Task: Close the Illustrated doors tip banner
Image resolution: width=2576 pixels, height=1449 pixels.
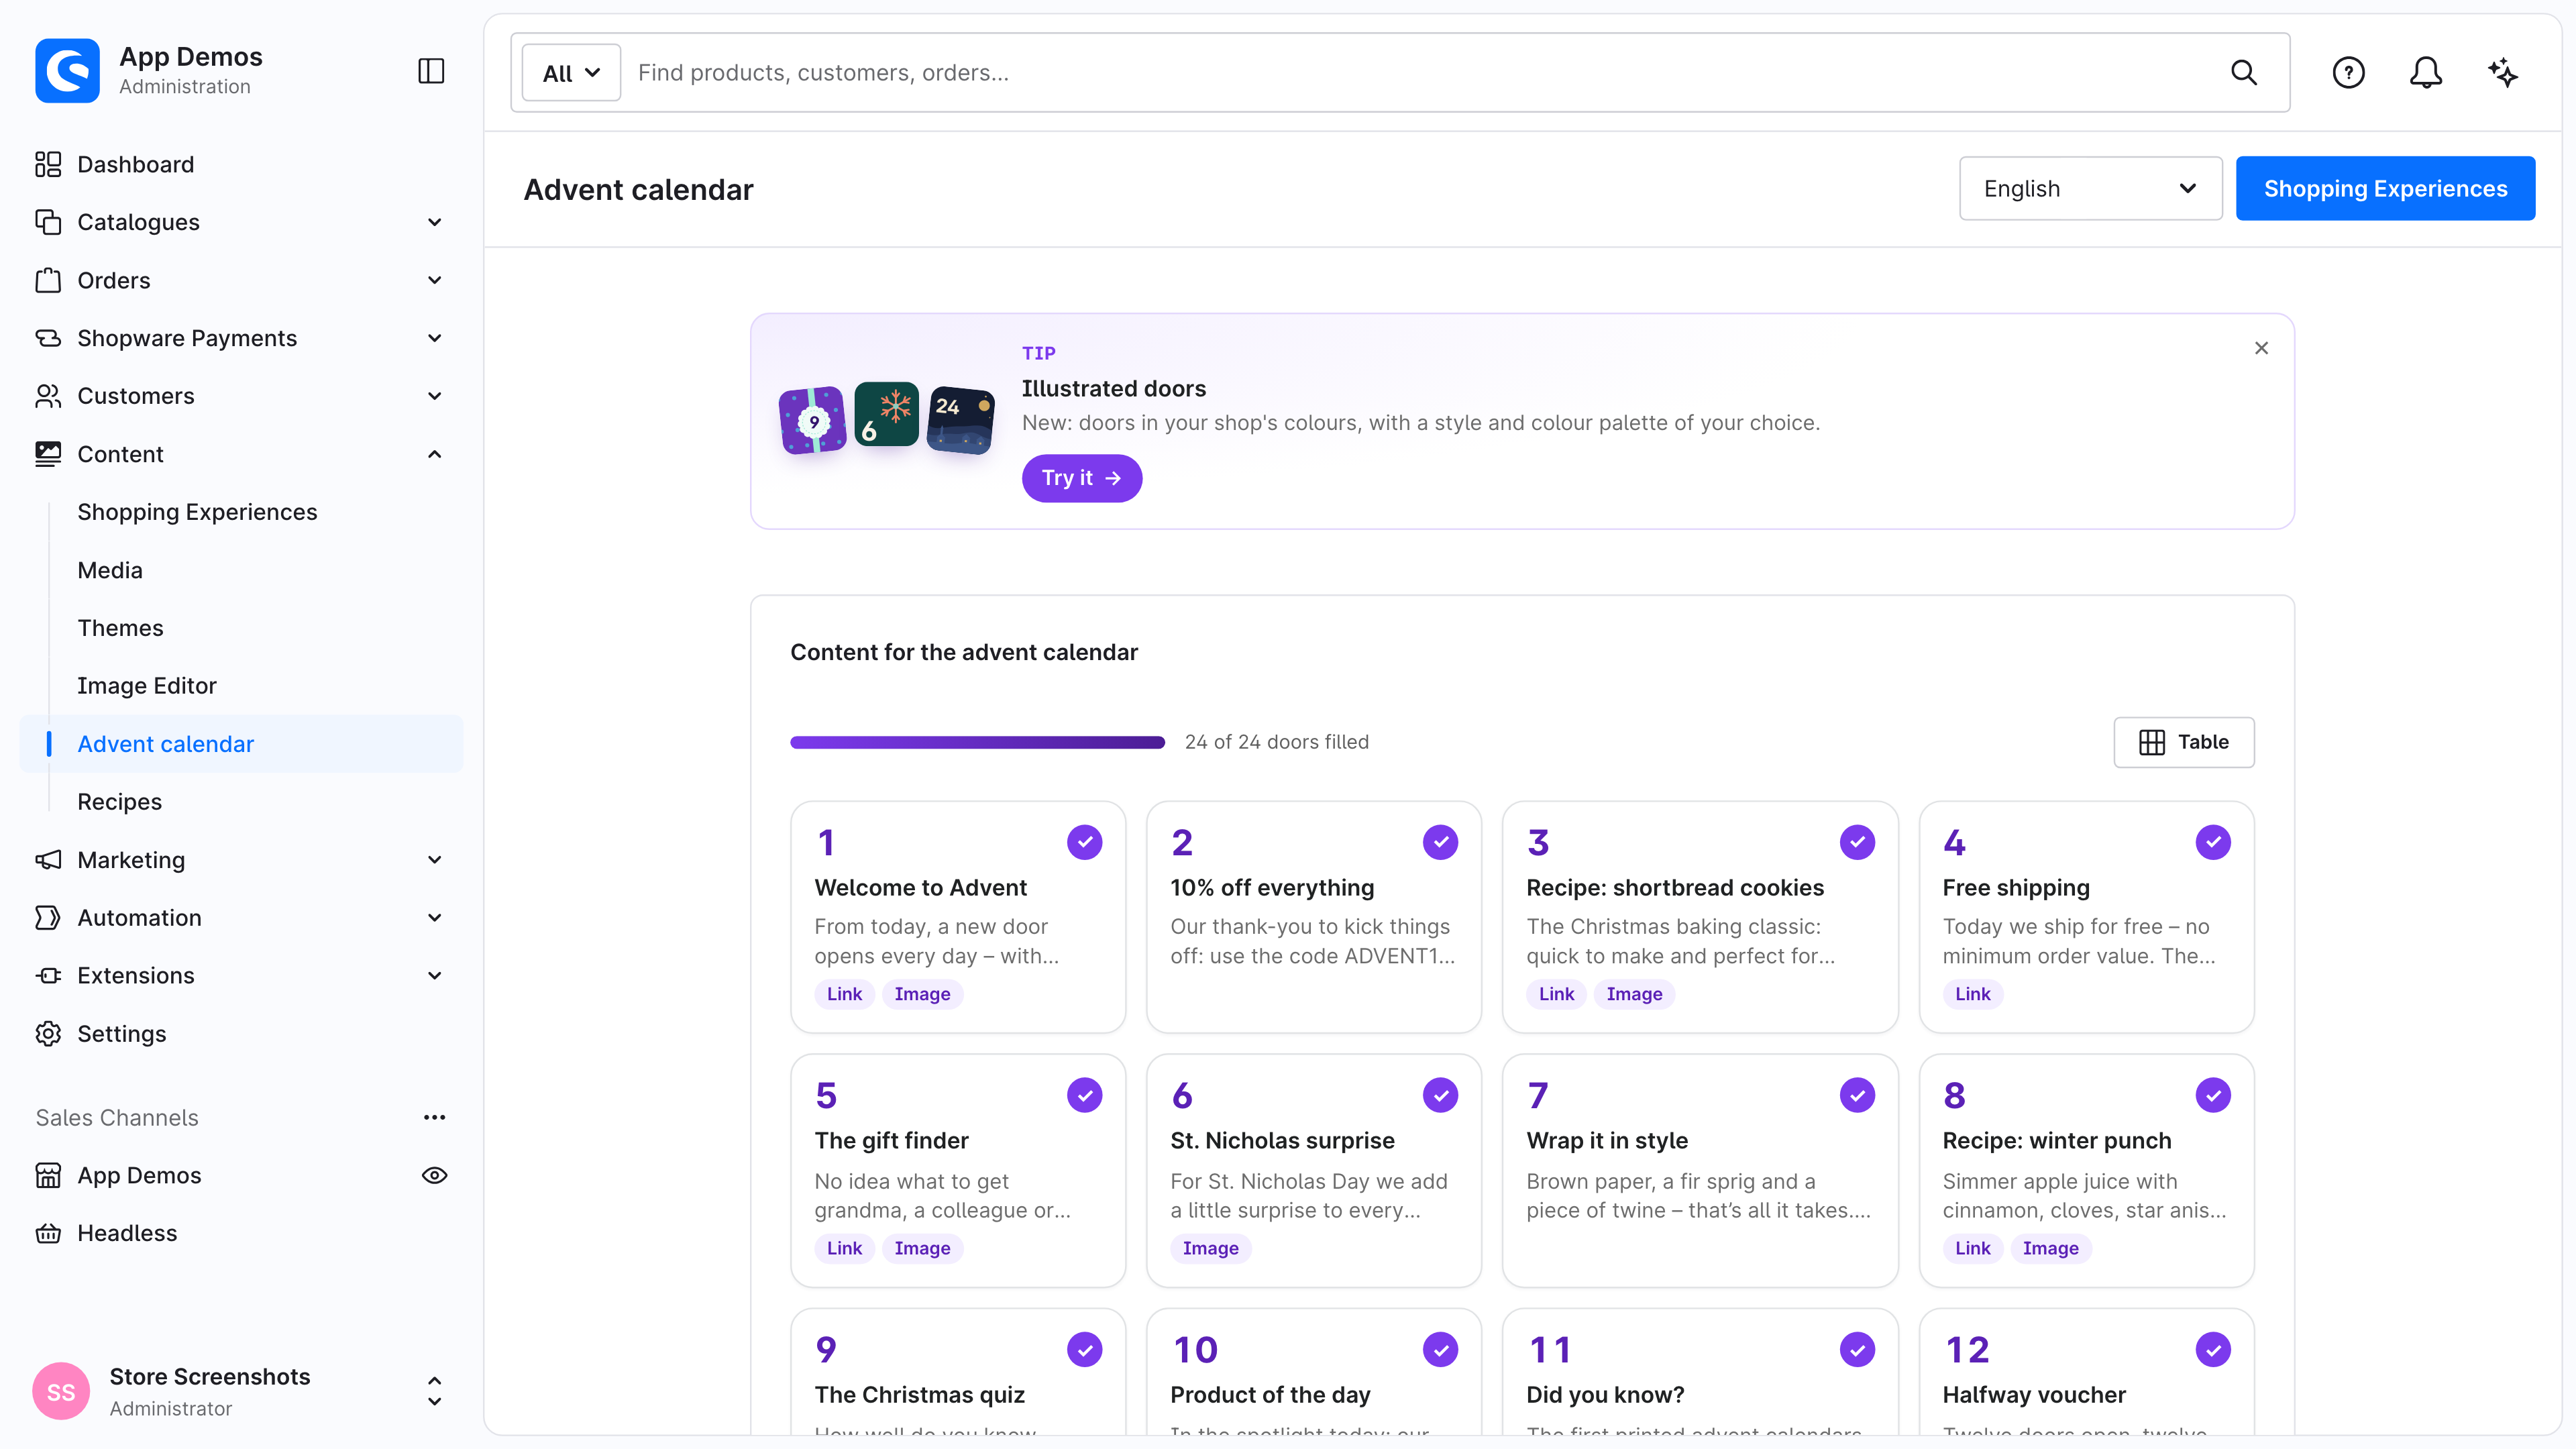Action: [2261, 348]
